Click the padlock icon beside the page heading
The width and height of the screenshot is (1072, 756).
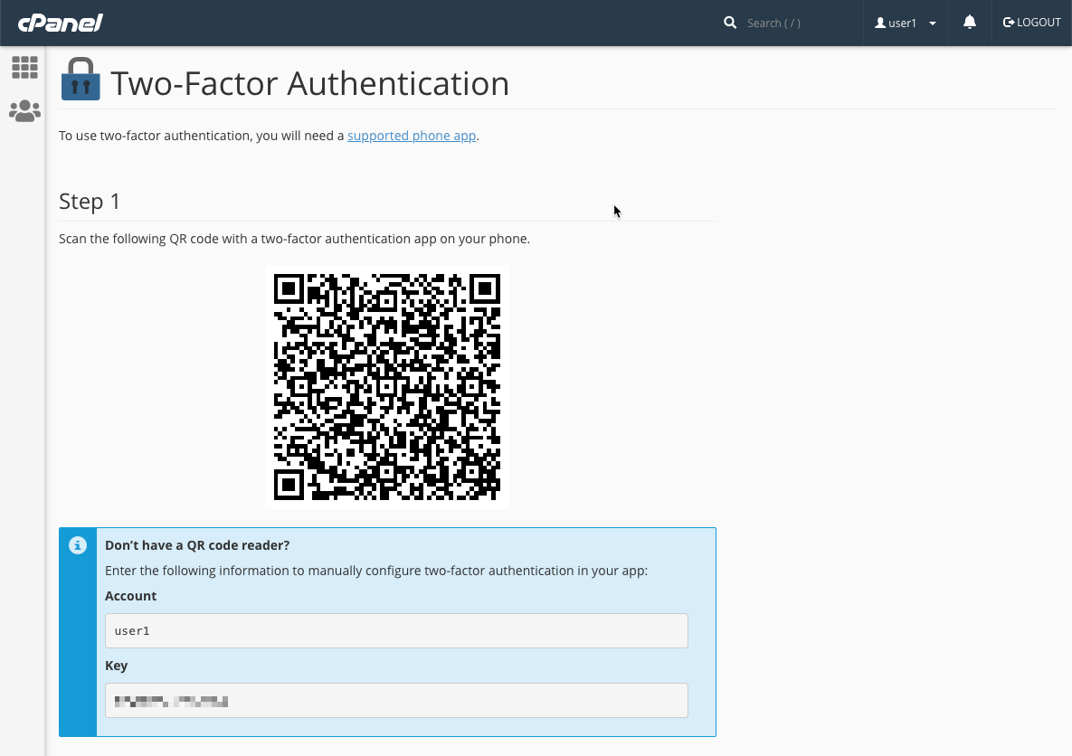81,80
